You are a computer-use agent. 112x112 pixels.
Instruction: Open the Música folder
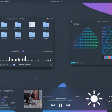pos(4,36)
